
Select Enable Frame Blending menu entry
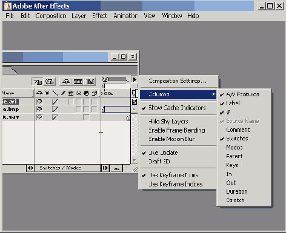coord(178,130)
